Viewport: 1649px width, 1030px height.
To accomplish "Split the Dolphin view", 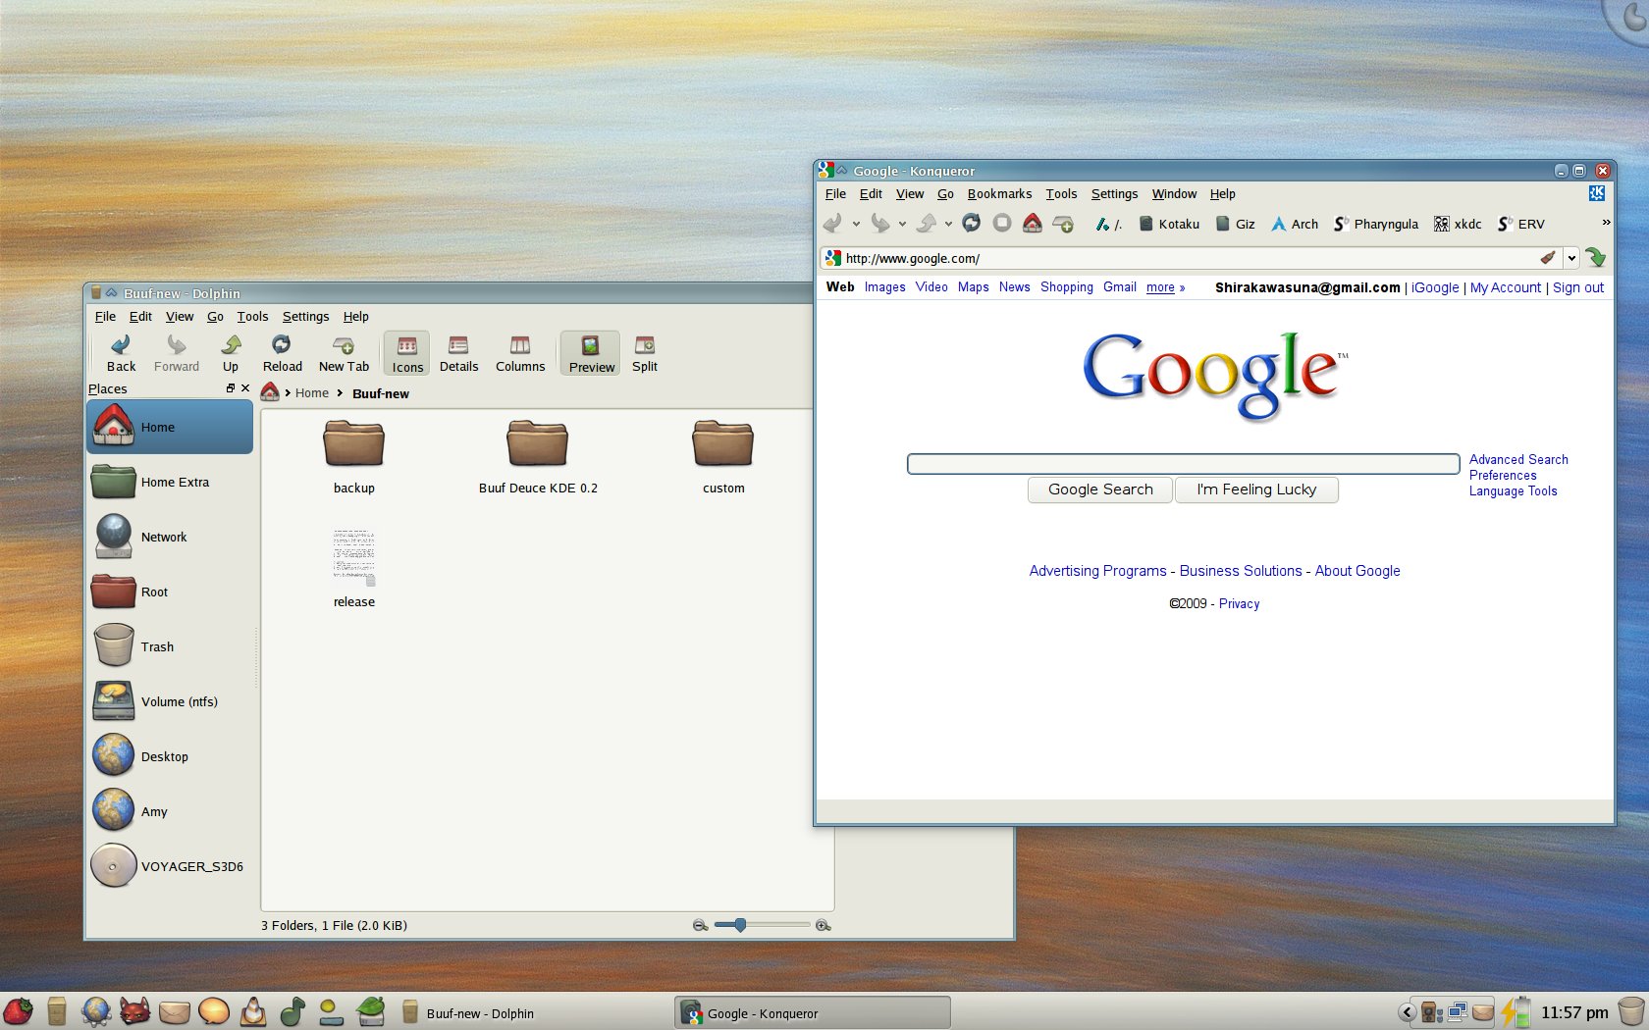I will point(645,353).
